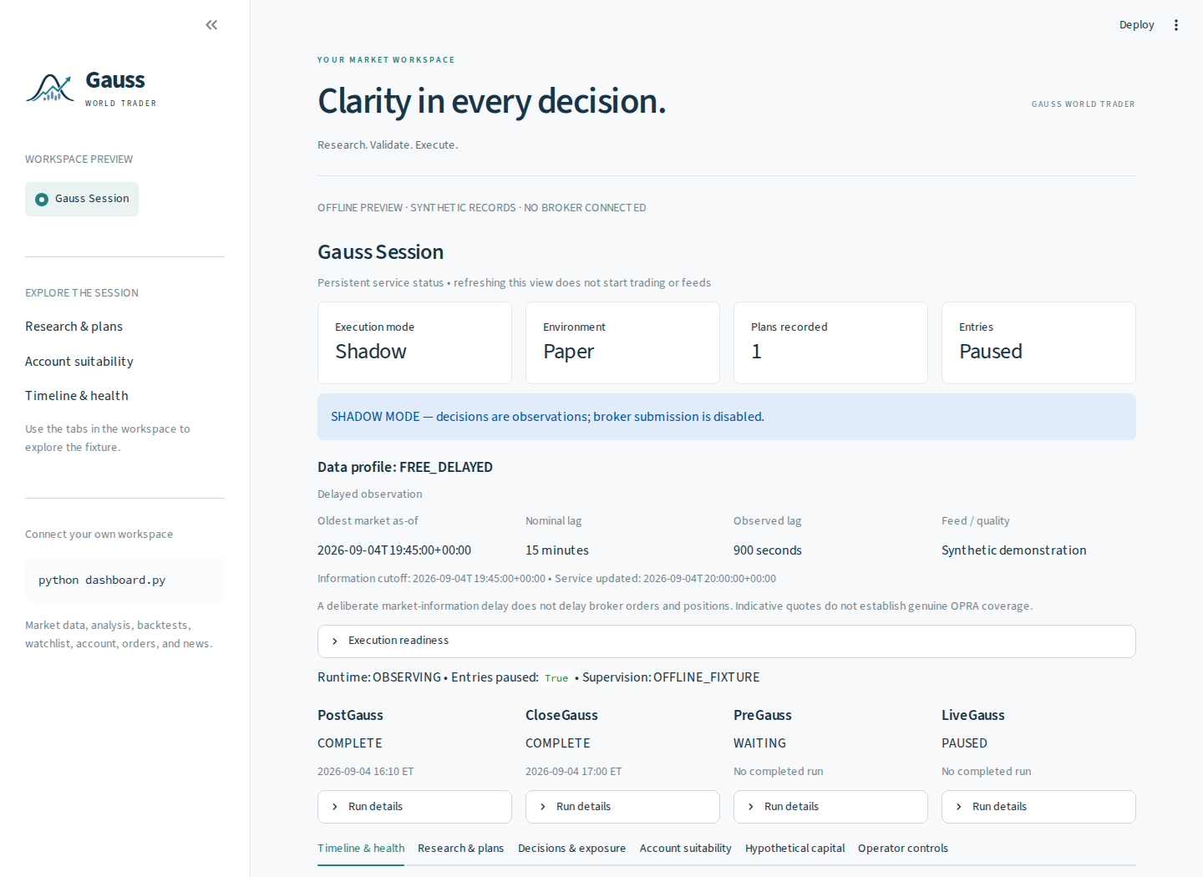This screenshot has height=877, width=1203.
Task: Expand the Execution readiness section
Action: (727, 641)
